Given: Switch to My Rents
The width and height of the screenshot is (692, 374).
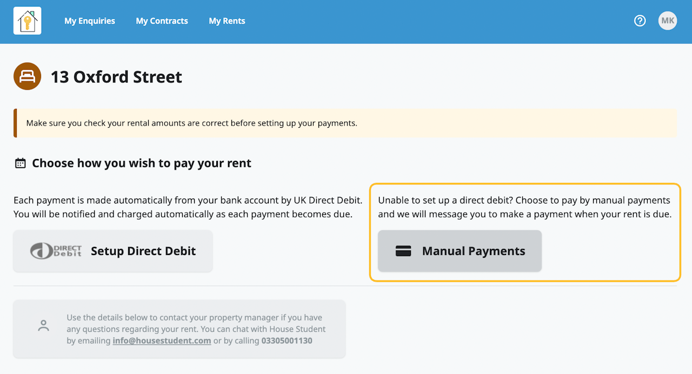Looking at the screenshot, I should click(x=227, y=21).
